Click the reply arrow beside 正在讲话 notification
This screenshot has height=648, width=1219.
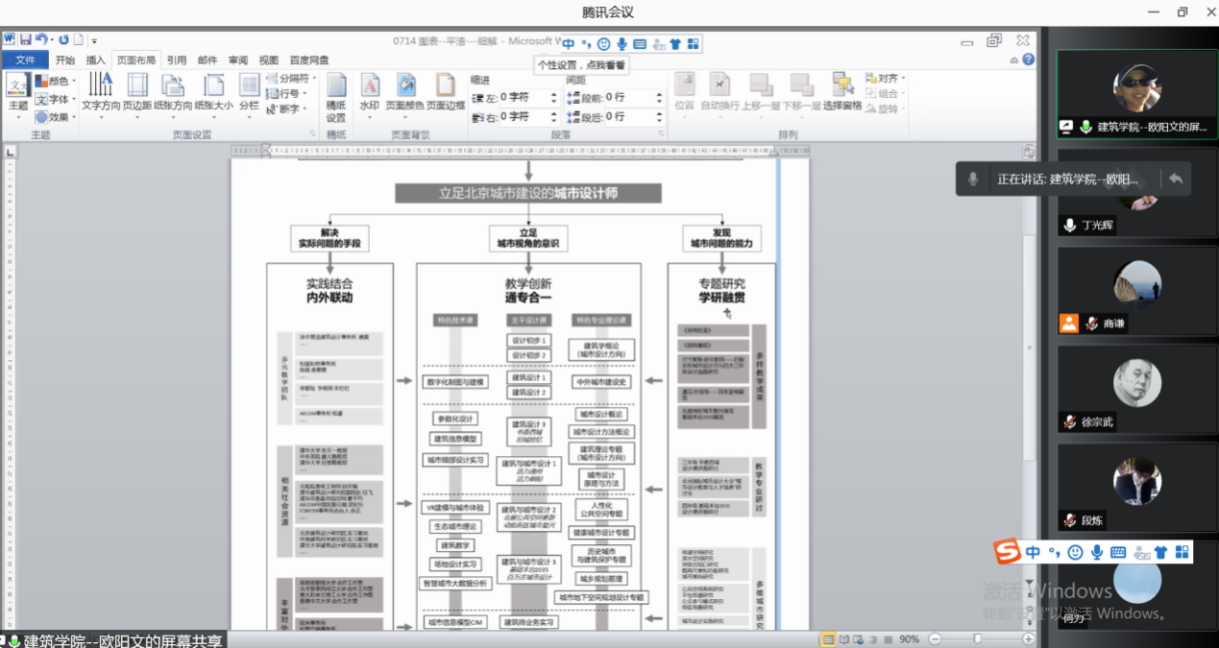point(1175,179)
